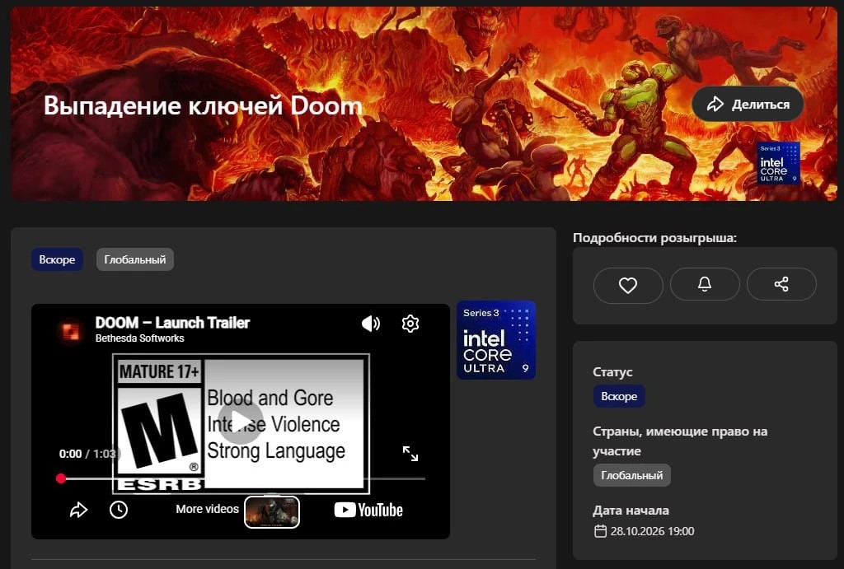Enable notifications with the bell icon
This screenshot has width=844, height=569.
coord(705,284)
